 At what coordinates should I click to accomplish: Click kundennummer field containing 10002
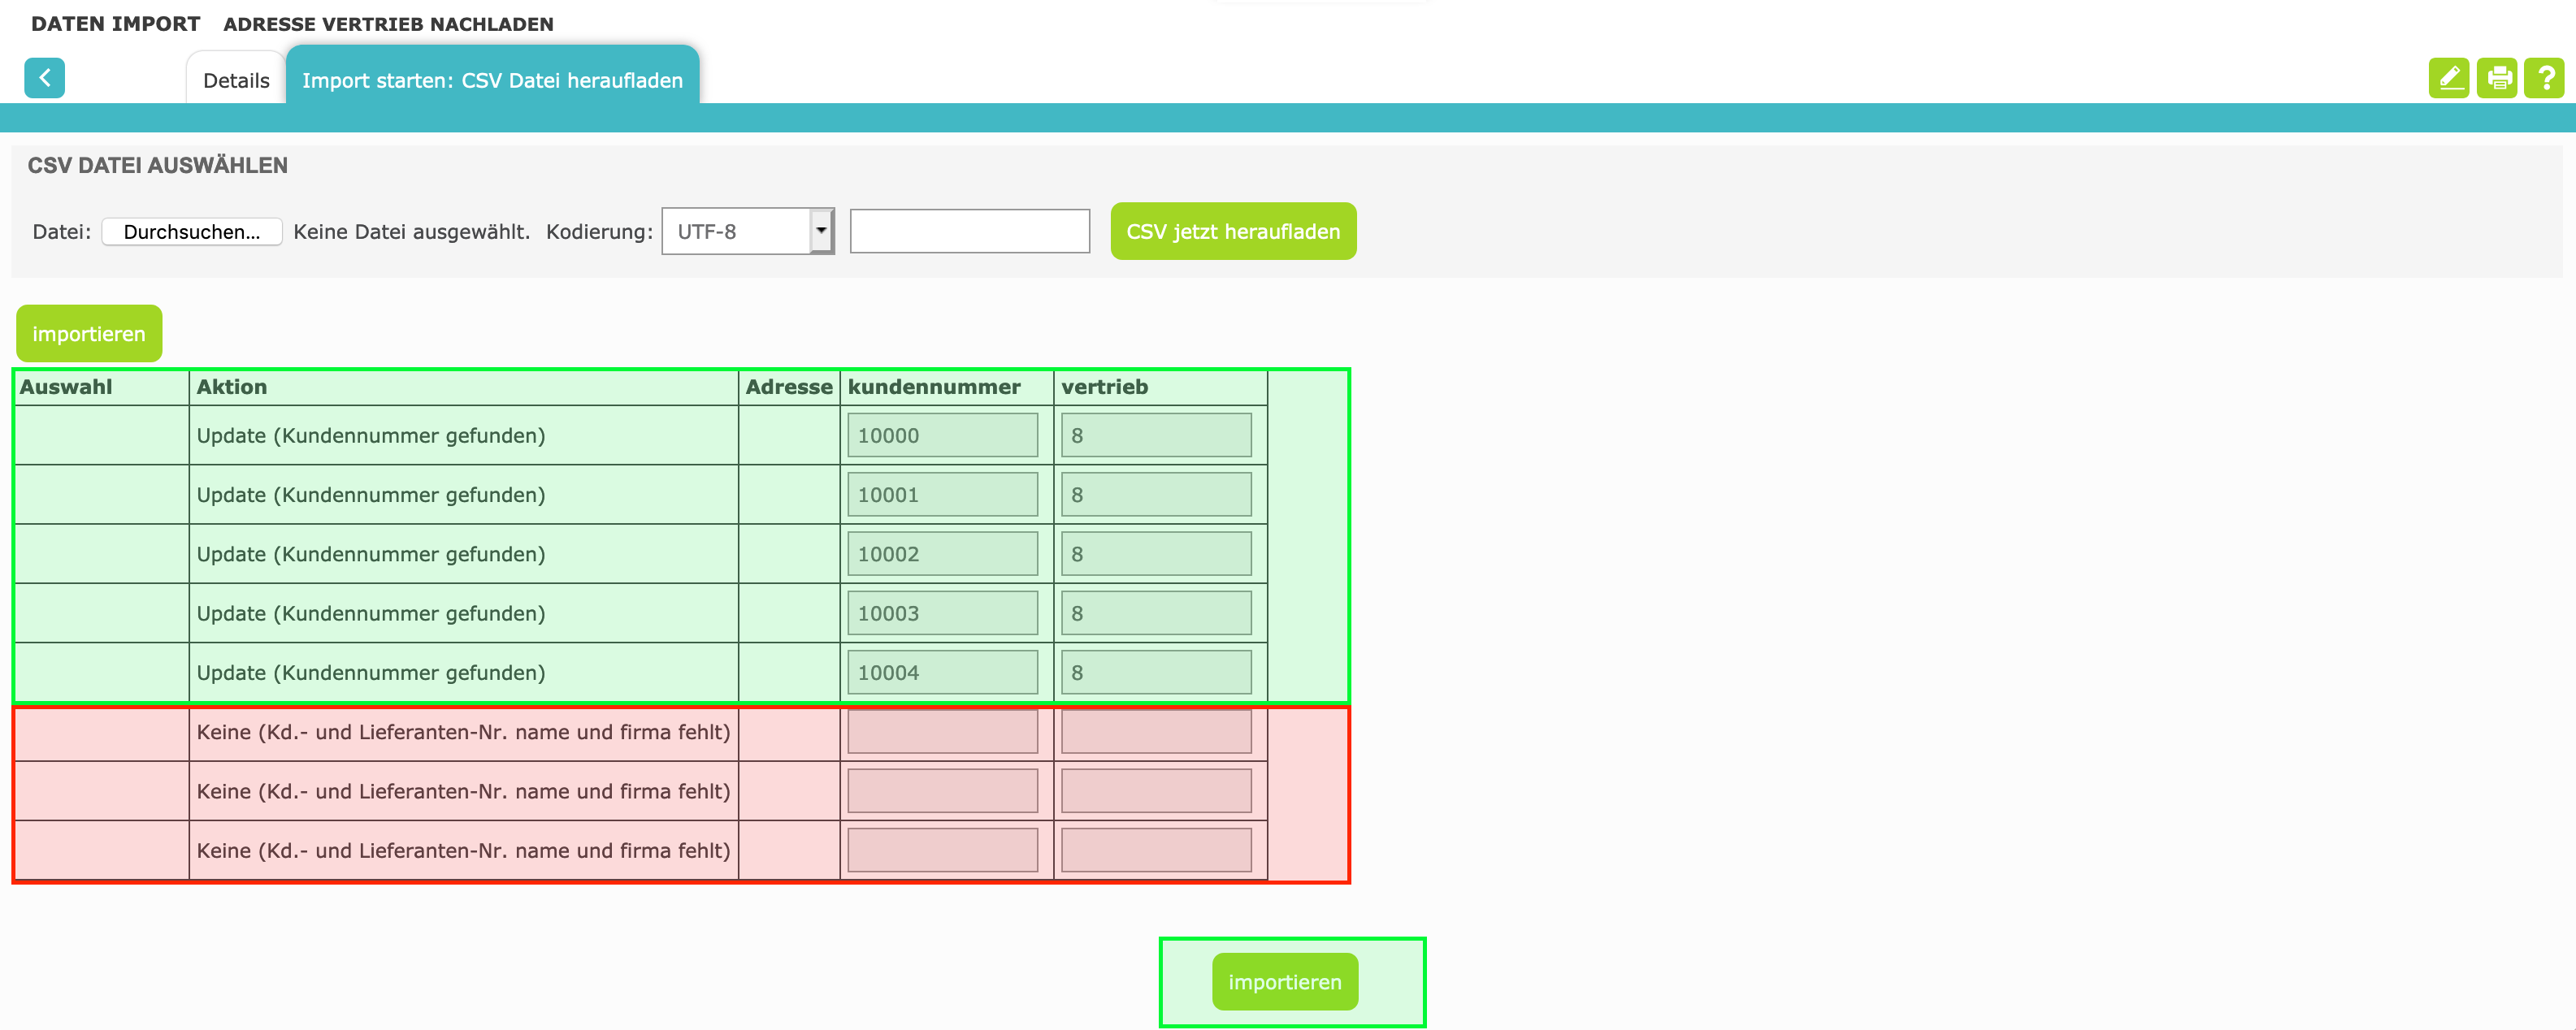tap(942, 554)
